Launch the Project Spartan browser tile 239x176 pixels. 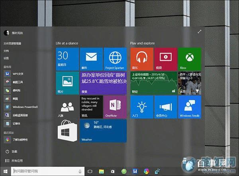(115, 59)
